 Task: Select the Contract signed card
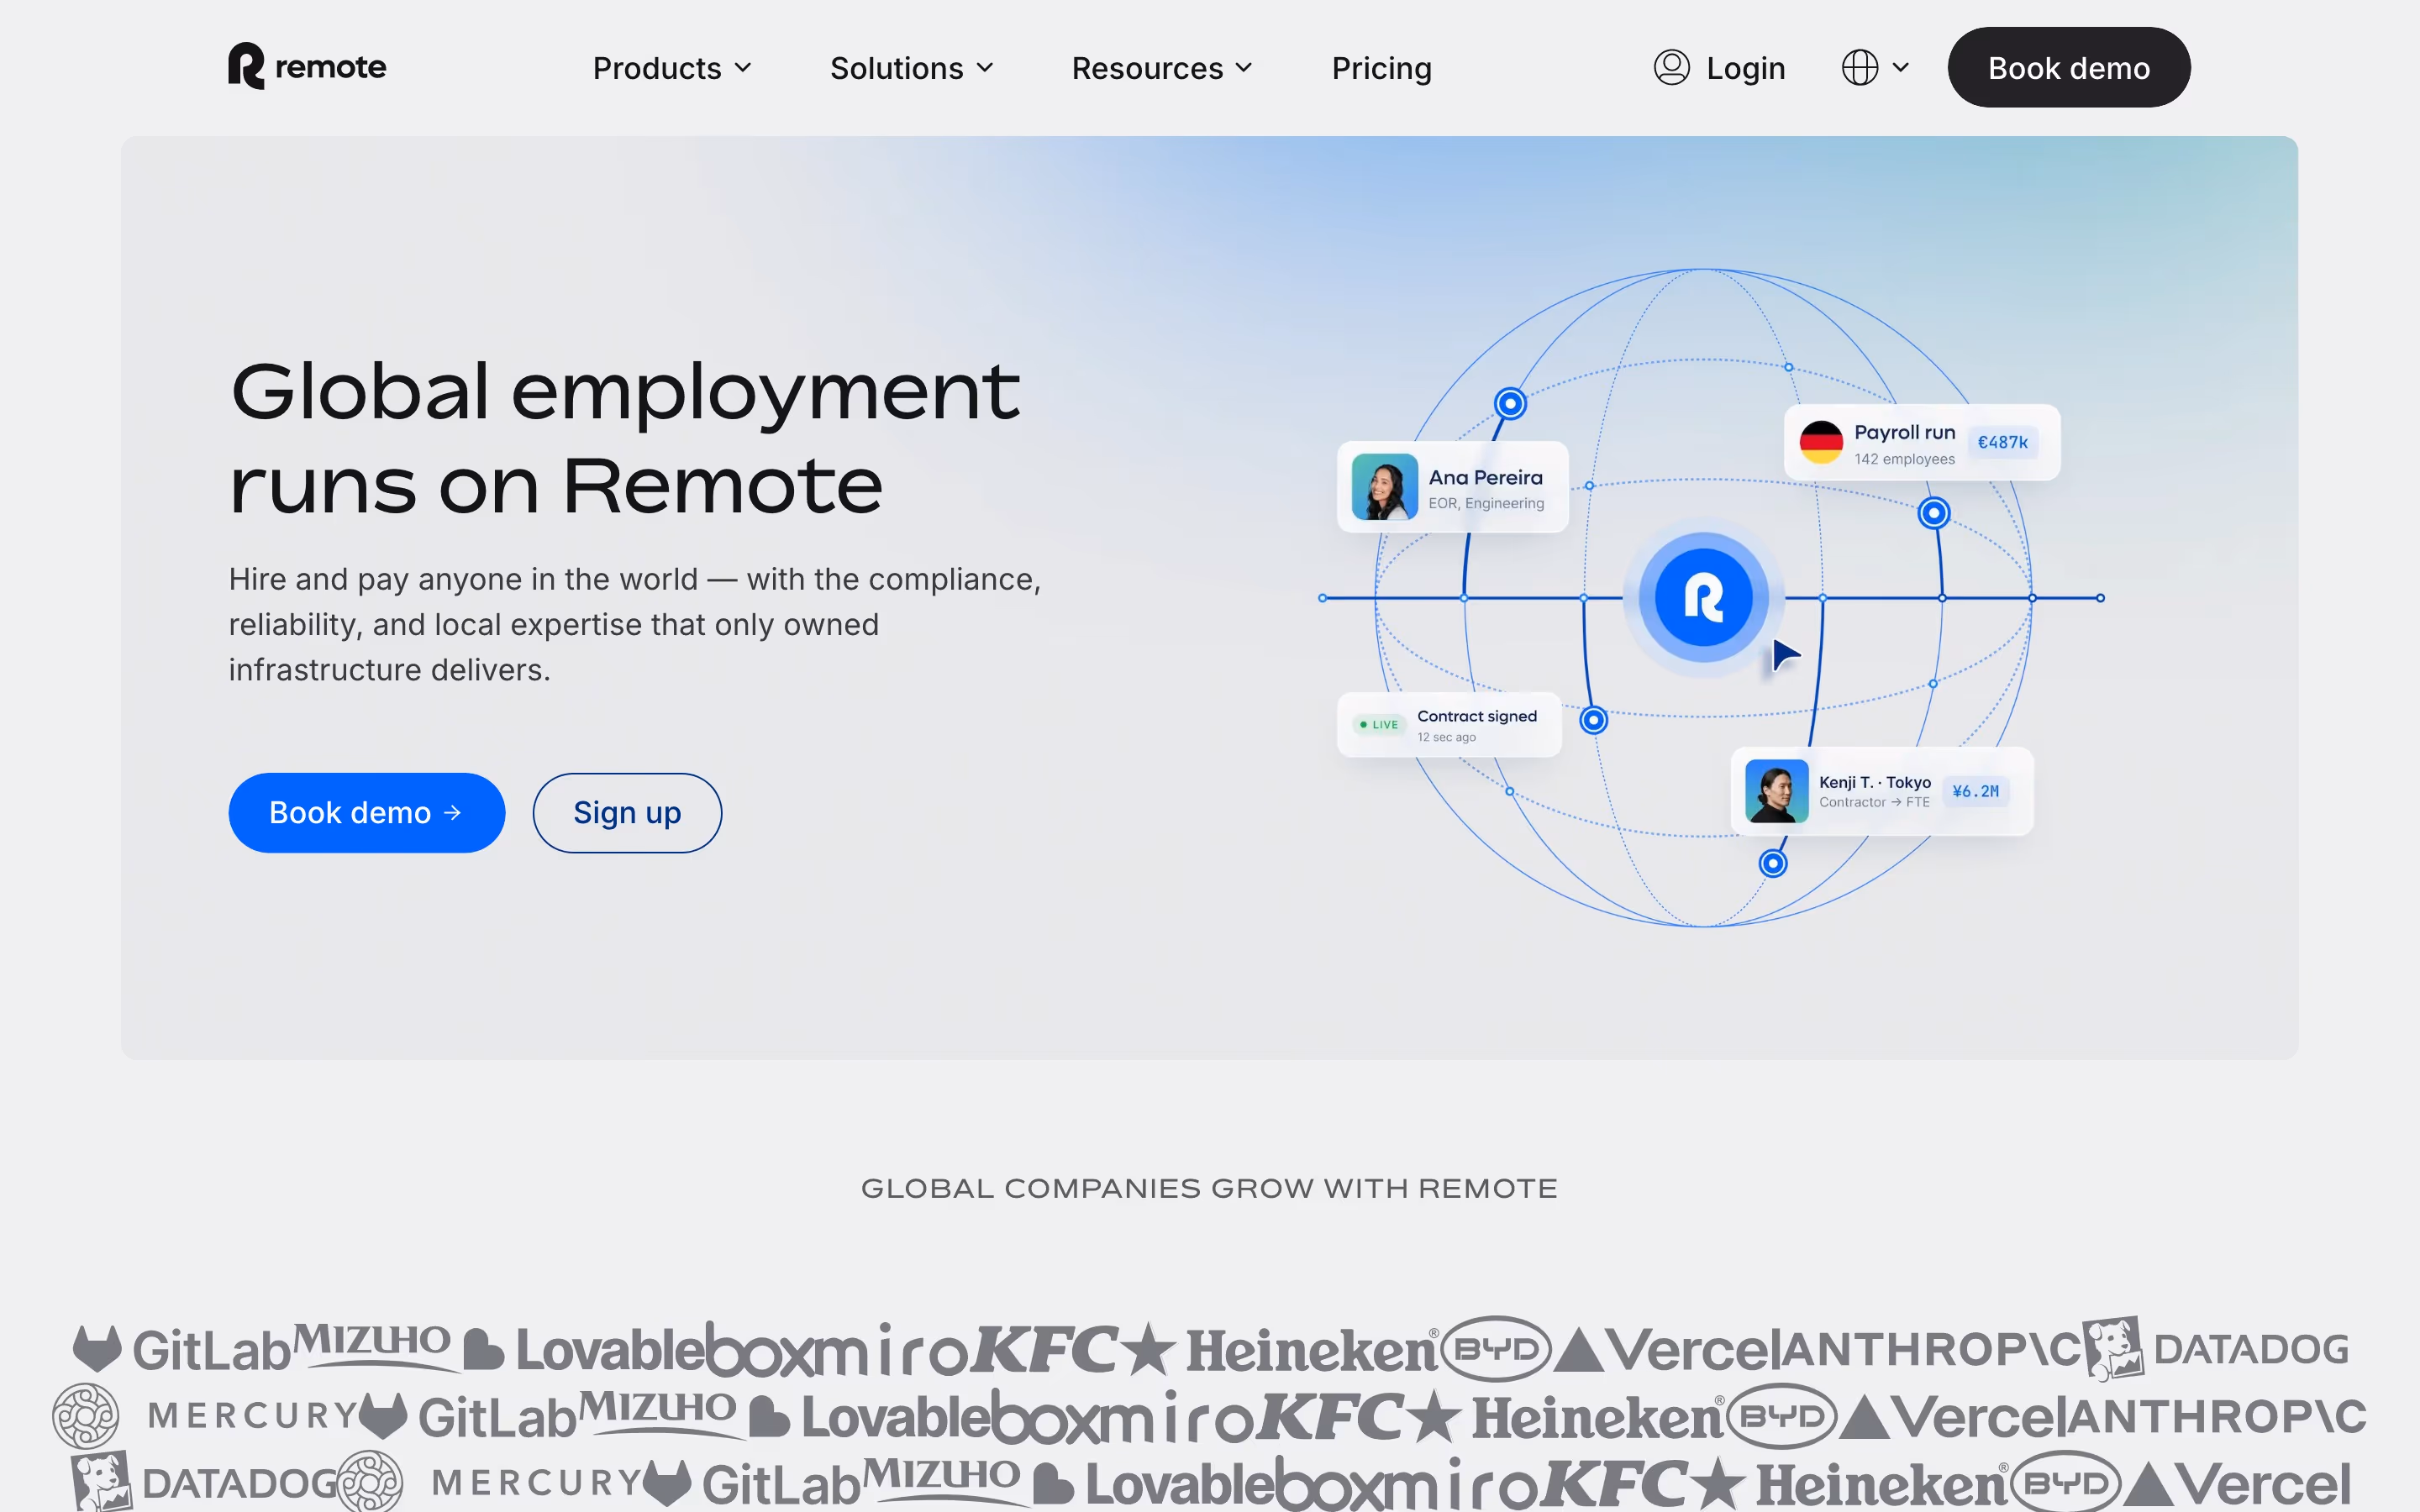1449,724
